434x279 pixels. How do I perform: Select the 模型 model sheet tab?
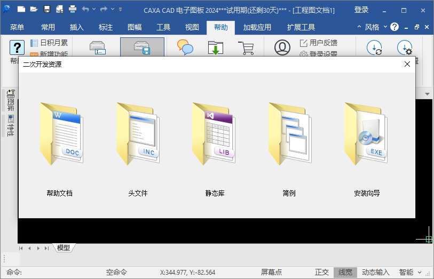pyautogui.click(x=64, y=248)
